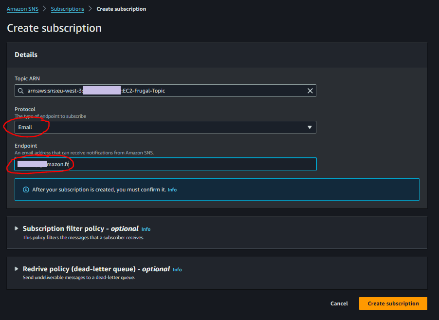
Task: Click the triangle icon beside Redrive policy
Action: (16, 269)
